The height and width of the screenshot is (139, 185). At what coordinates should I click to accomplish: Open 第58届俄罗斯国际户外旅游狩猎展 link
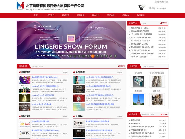point(98,121)
